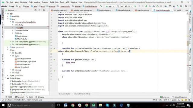
Task: Open the Refactor menu
Action: coord(45,2)
